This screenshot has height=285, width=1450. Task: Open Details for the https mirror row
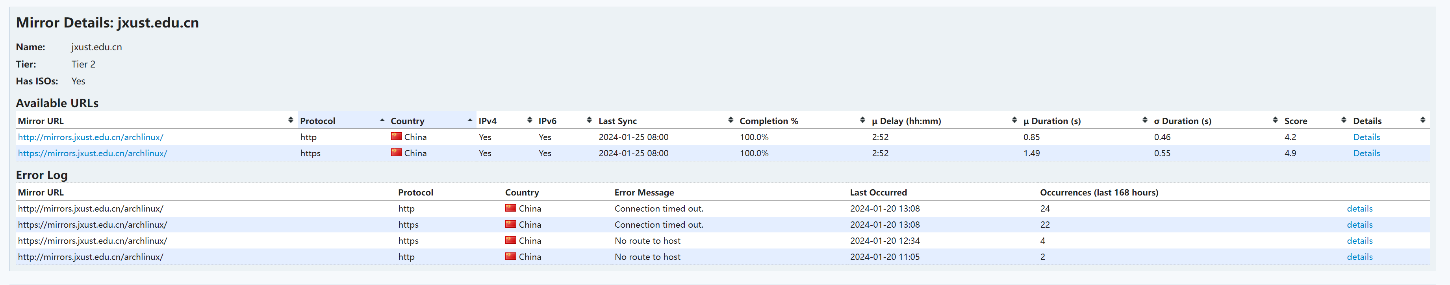click(1366, 153)
